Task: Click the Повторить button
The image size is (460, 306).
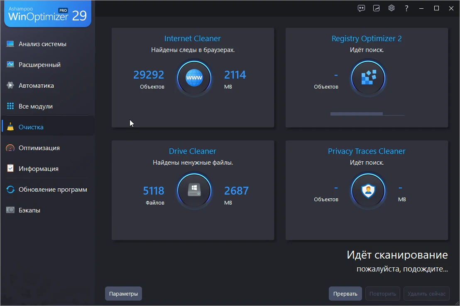Action: point(382,294)
